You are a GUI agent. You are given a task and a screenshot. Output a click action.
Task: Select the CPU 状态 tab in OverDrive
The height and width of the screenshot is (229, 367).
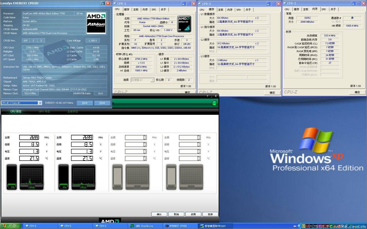pyautogui.click(x=16, y=111)
